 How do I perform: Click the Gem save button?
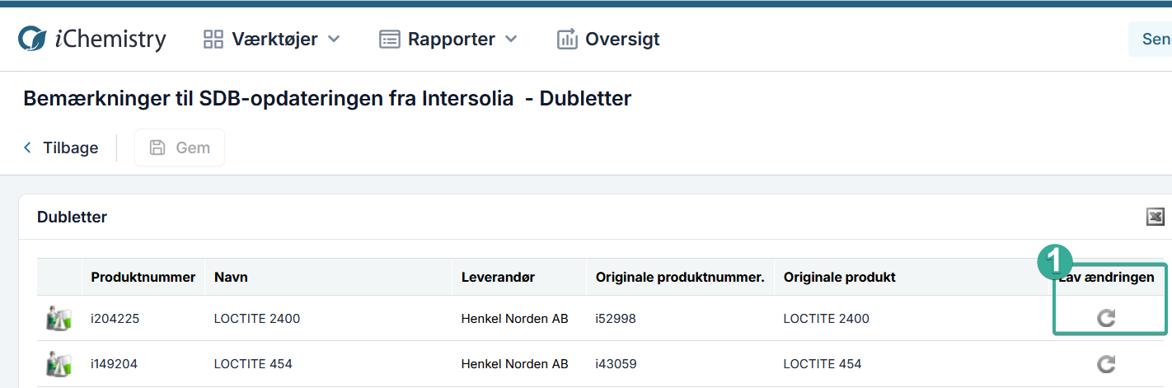click(x=180, y=147)
